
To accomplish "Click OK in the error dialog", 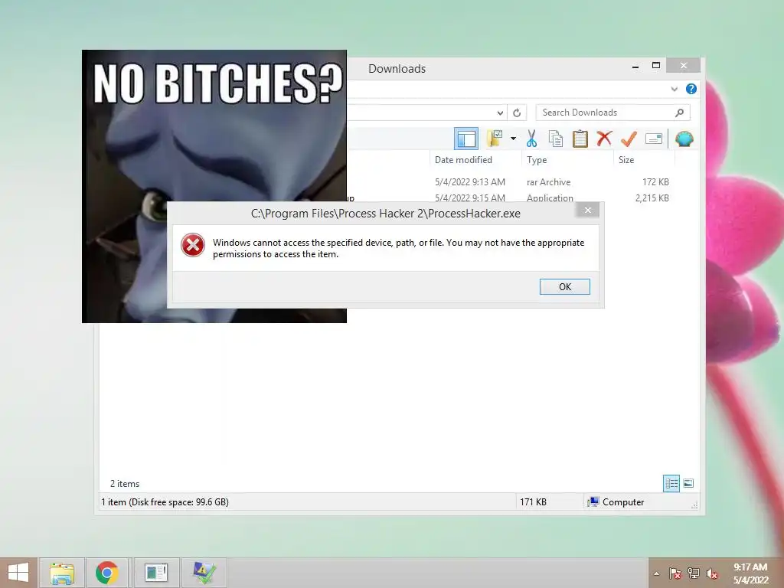I will 564,286.
